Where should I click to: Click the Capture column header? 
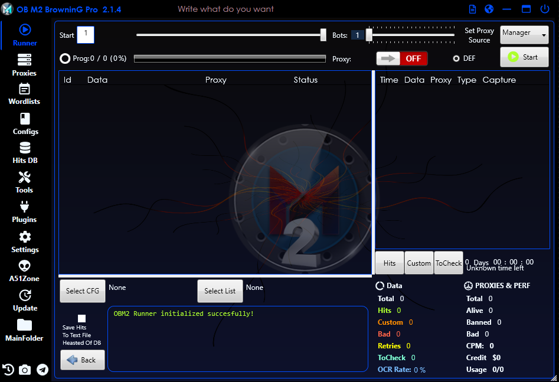click(499, 80)
